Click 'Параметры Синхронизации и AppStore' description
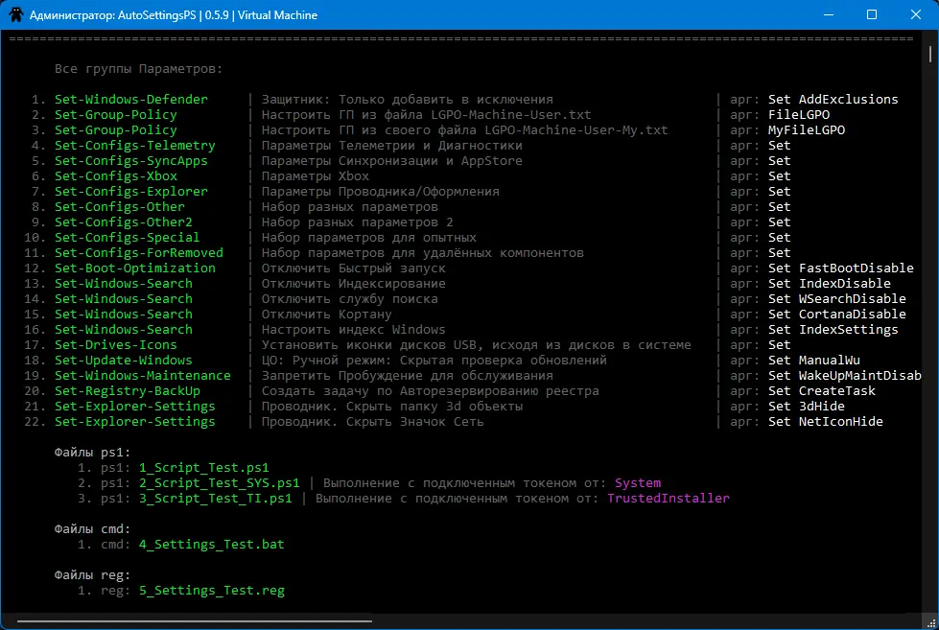The height and width of the screenshot is (630, 939). (391, 161)
